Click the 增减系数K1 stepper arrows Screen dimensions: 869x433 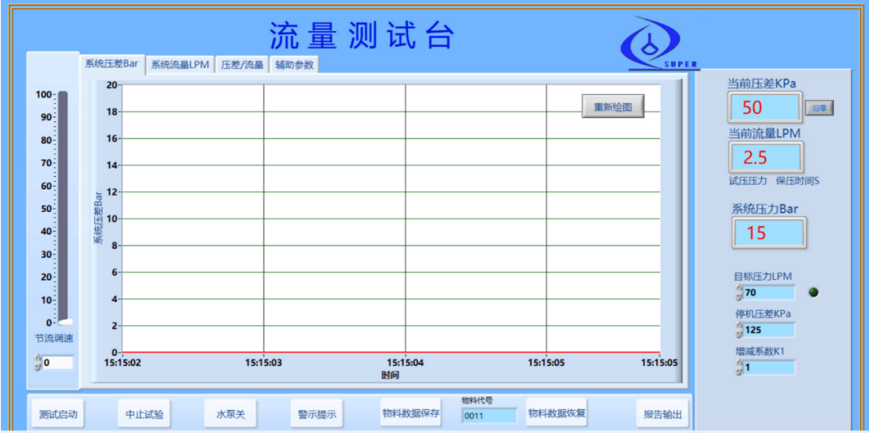point(739,368)
